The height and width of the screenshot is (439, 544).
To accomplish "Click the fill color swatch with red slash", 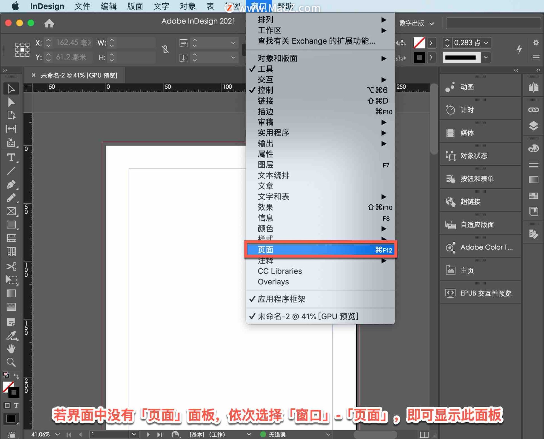I will (x=419, y=43).
